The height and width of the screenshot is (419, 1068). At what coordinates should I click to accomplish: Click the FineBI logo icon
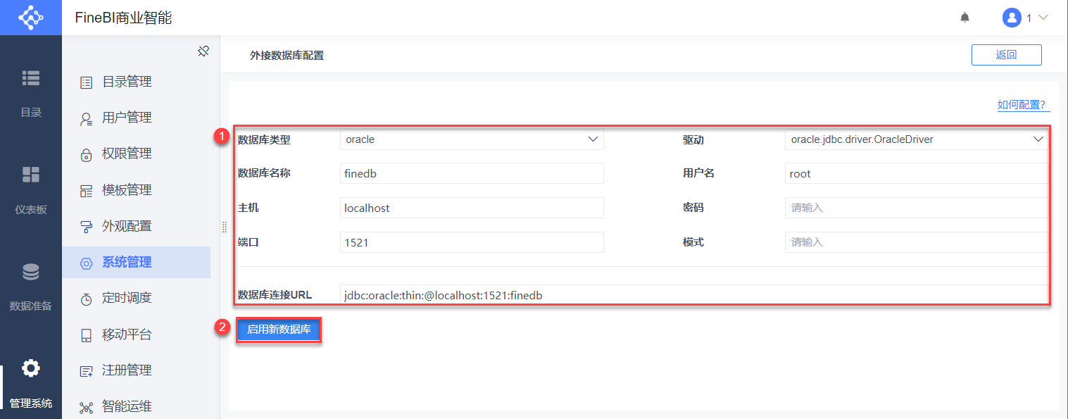click(x=30, y=18)
